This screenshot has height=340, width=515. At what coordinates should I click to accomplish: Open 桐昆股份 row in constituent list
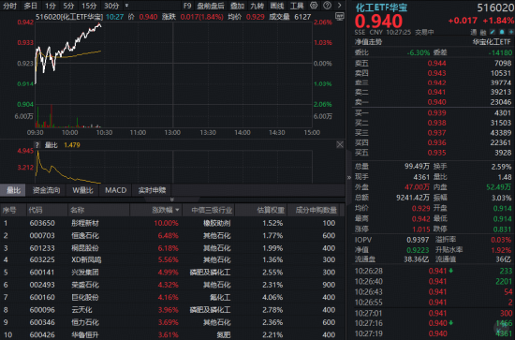(x=171, y=248)
